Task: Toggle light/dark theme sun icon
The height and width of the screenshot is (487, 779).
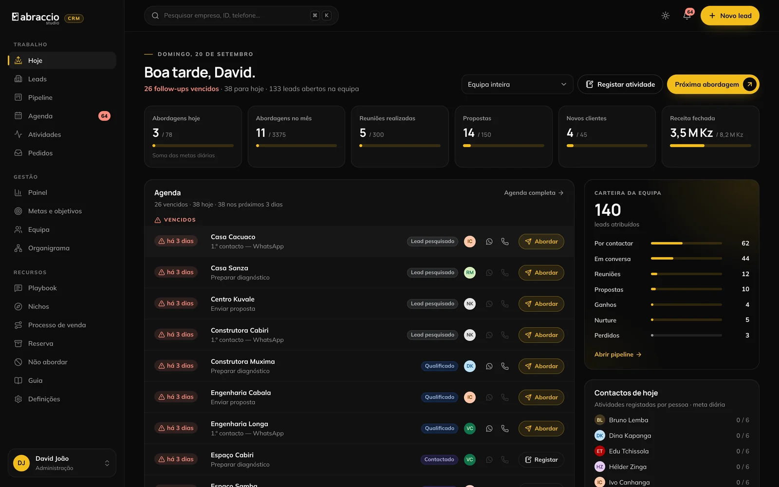Action: 666,16
